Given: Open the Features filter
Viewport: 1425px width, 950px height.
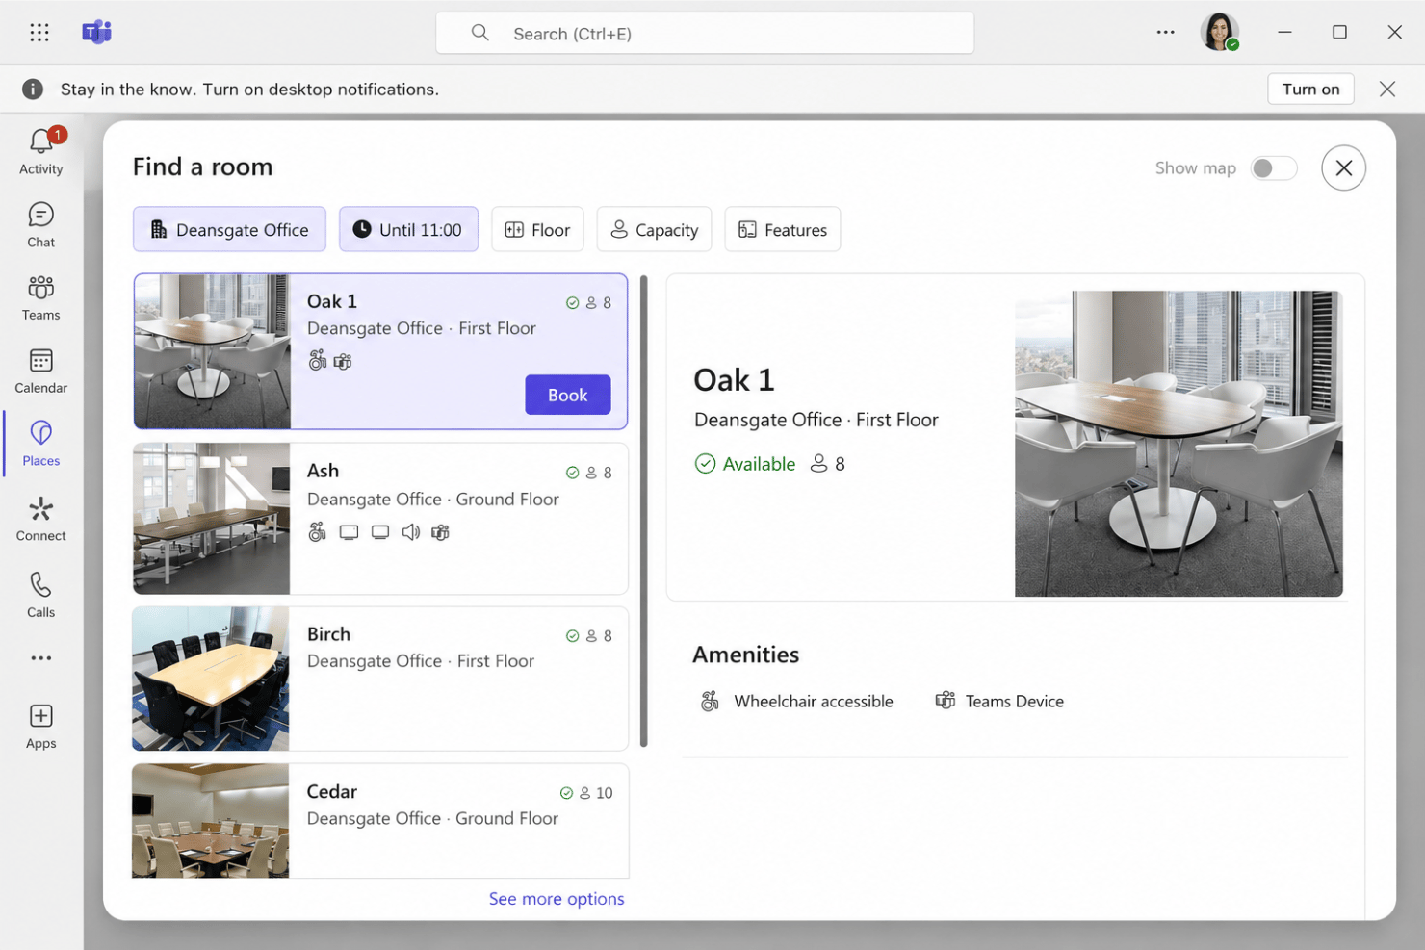Looking at the screenshot, I should coord(783,229).
